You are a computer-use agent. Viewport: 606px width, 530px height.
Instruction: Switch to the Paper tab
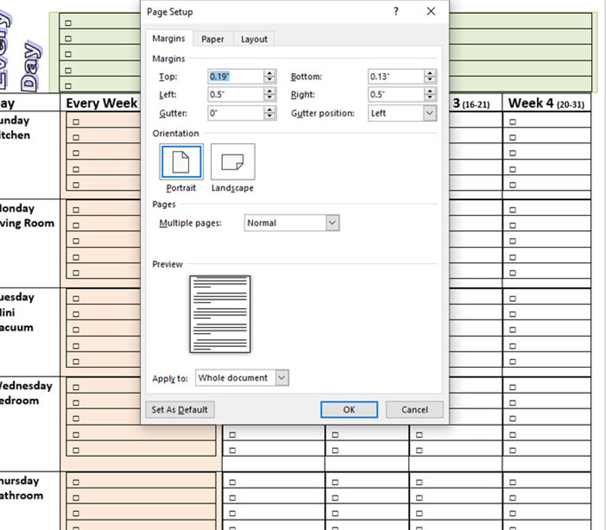tap(212, 39)
